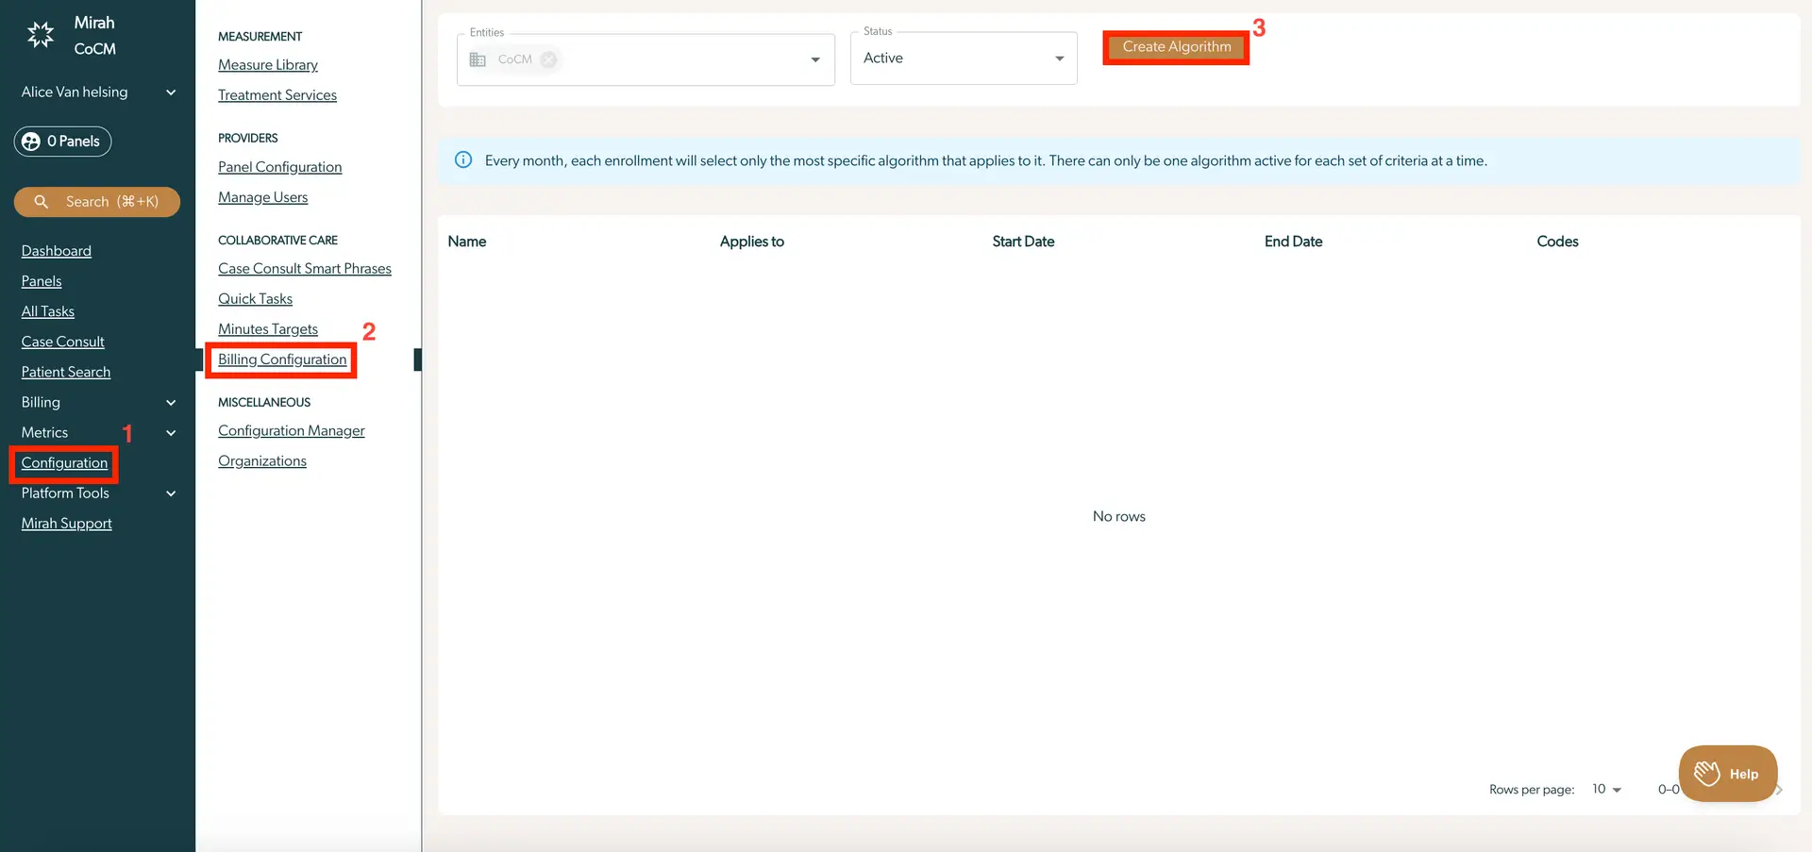Click the Name column header to sort
This screenshot has width=1812, height=852.
467,241
